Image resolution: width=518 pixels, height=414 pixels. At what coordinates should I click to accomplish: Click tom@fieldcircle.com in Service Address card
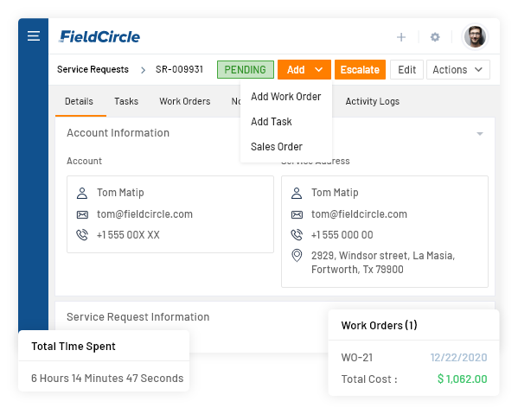(x=359, y=214)
